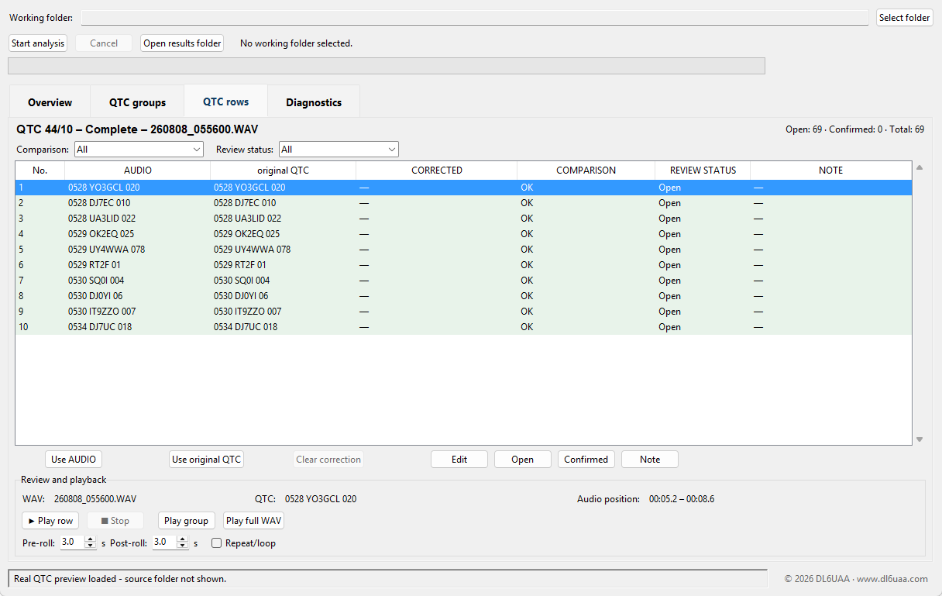Play the whole group
The image size is (942, 596).
click(187, 521)
